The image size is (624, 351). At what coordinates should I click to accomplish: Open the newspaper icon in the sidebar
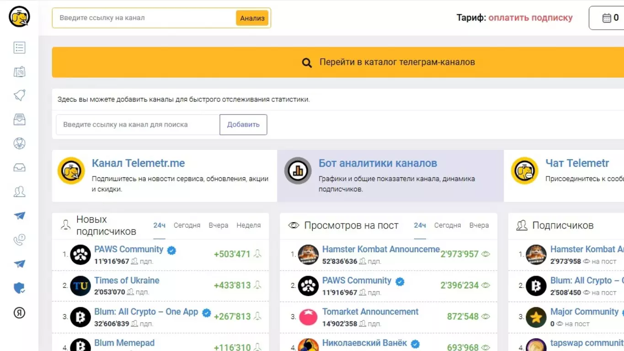19,72
